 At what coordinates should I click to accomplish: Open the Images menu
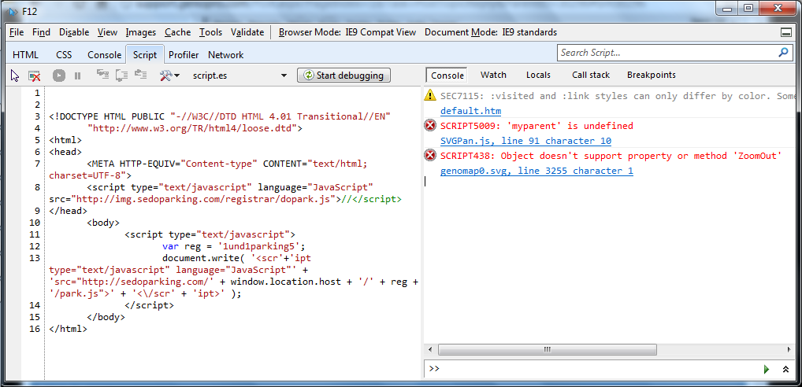pos(141,32)
